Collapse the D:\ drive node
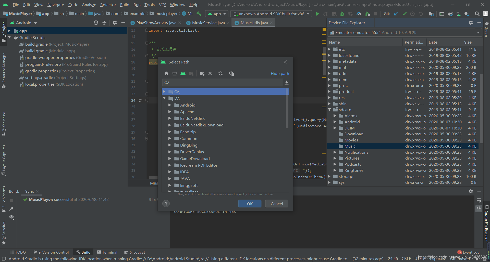Viewport: 490px width, 262px height. [x=164, y=98]
